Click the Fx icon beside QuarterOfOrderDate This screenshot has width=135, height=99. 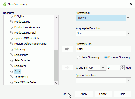tap(11, 38)
